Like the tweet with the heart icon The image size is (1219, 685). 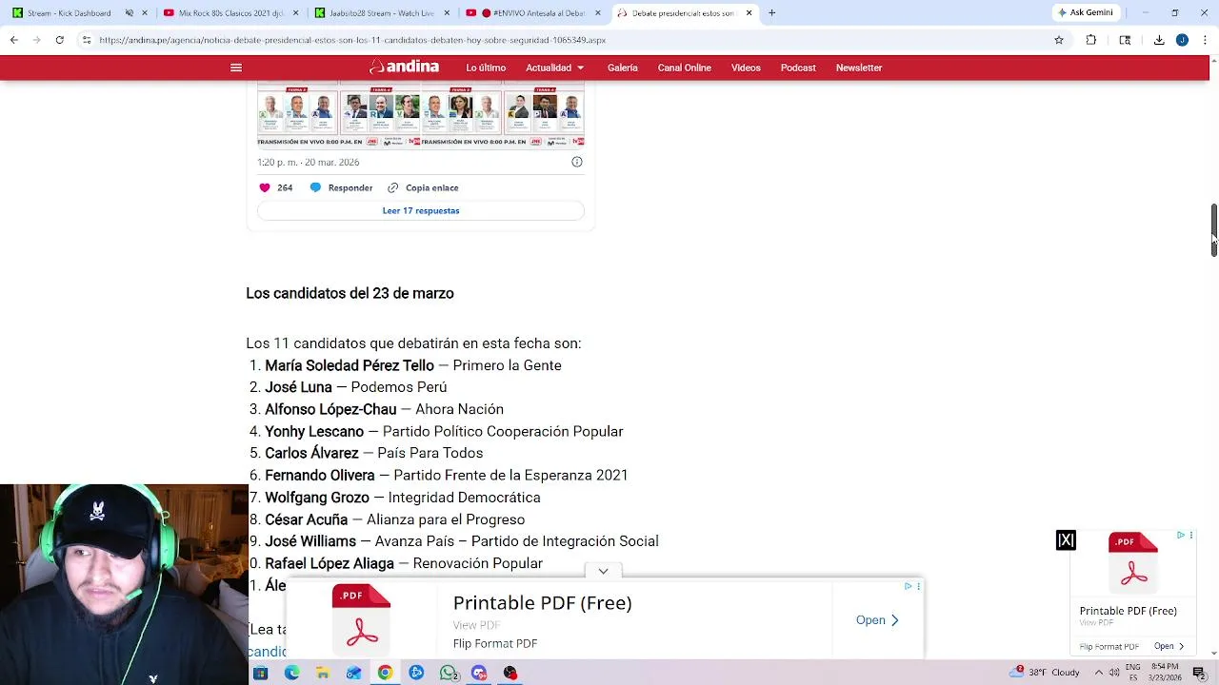tap(265, 187)
